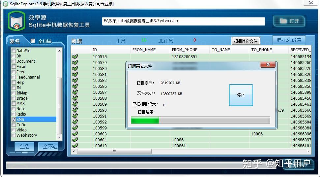The height and width of the screenshot is (177, 320).
Task: Close the 扫描其它文件 dialog
Action: 268,64
